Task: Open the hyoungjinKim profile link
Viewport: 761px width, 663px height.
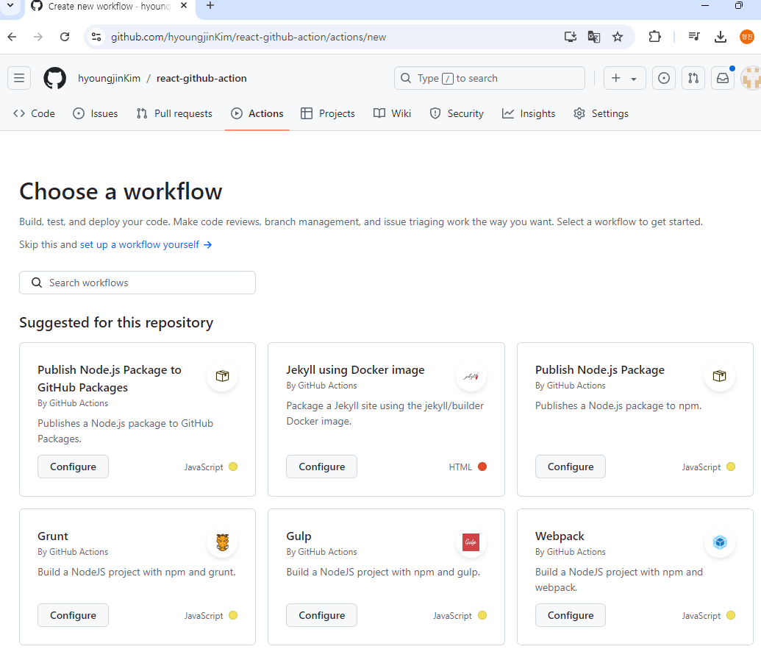Action: point(110,78)
